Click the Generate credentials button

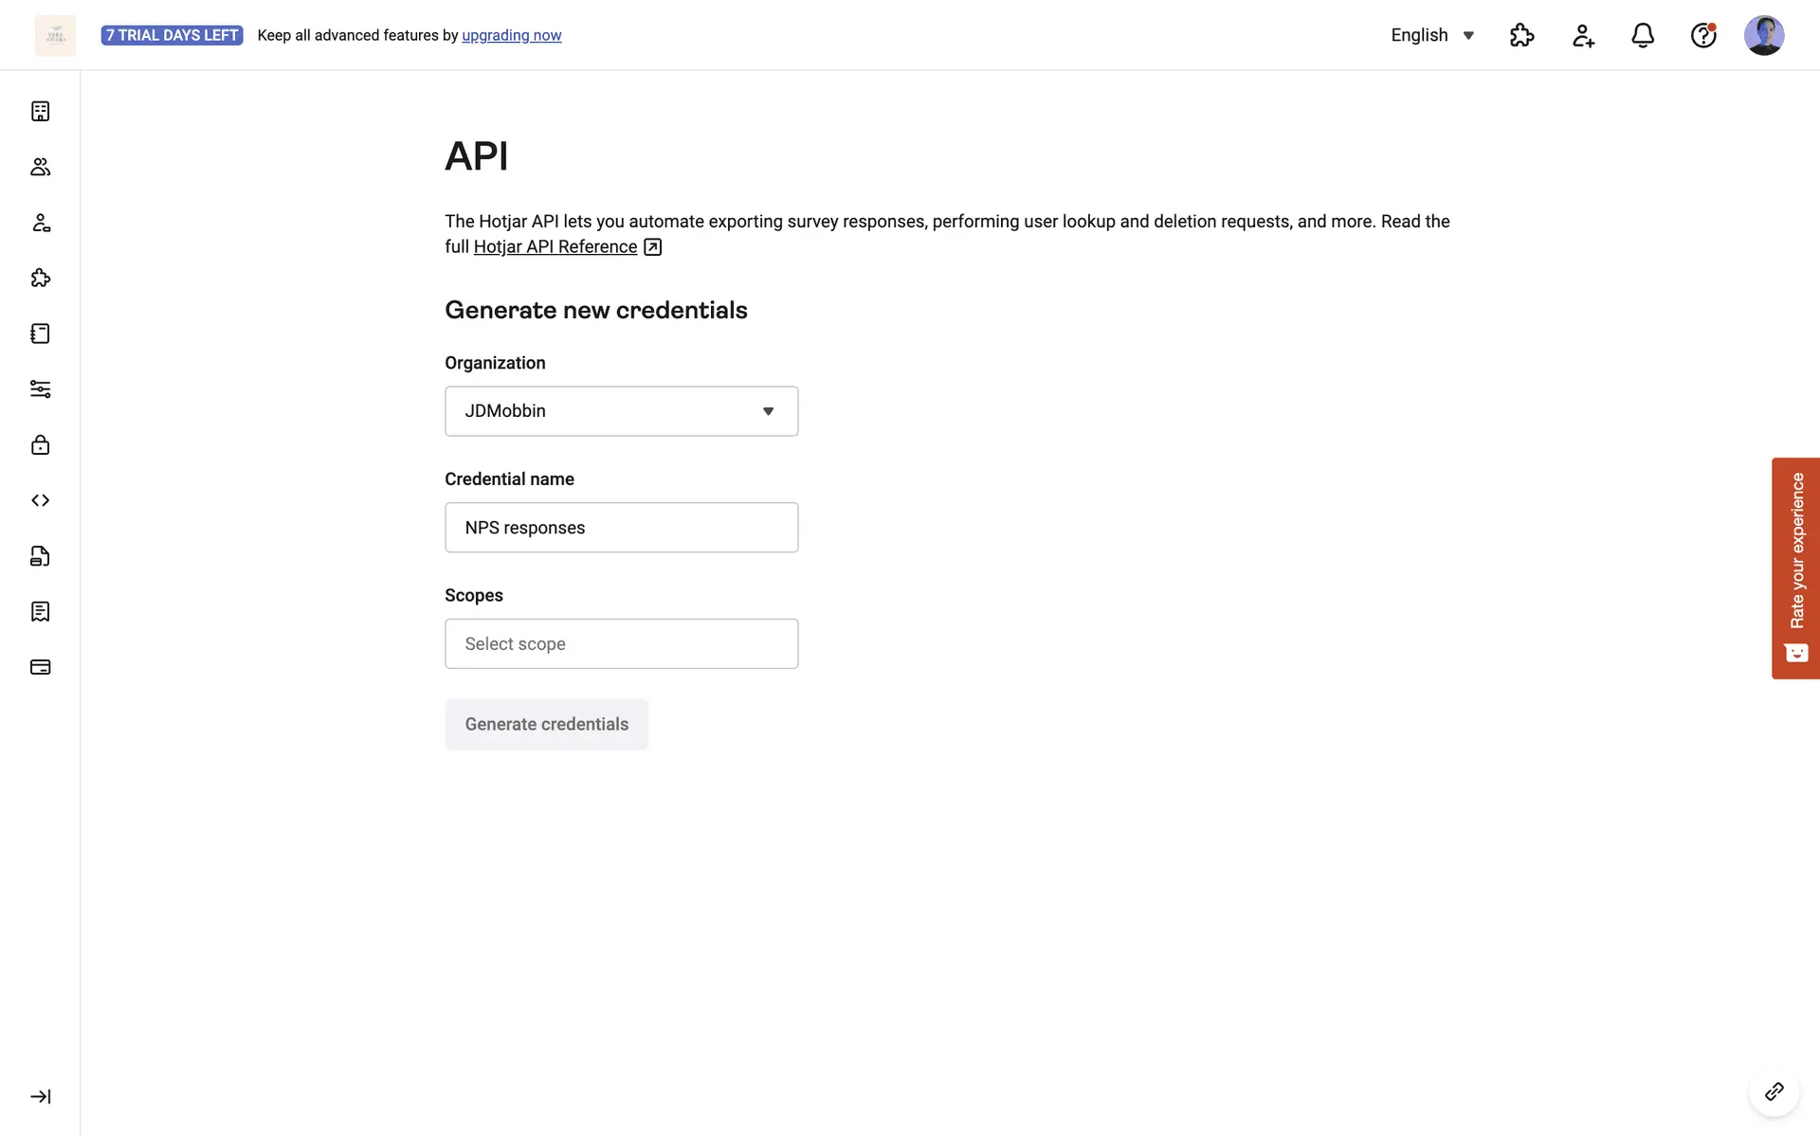click(546, 725)
